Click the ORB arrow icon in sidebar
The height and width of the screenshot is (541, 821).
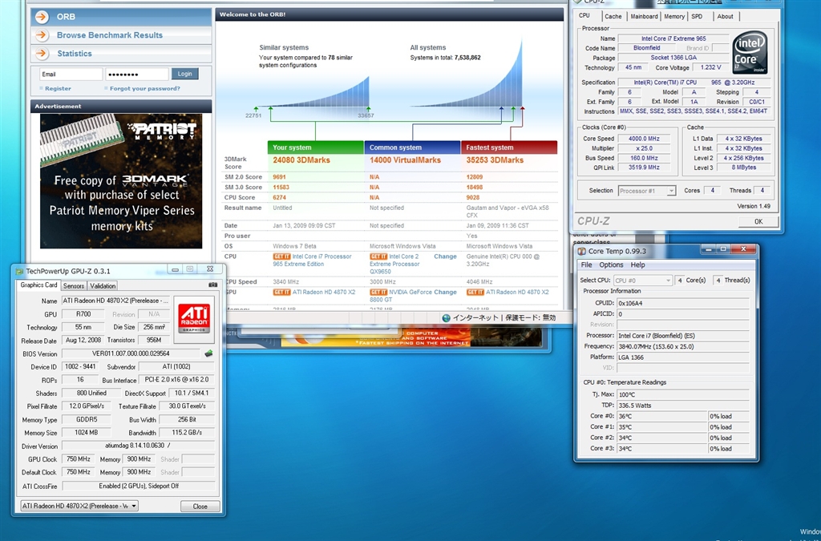[x=42, y=17]
